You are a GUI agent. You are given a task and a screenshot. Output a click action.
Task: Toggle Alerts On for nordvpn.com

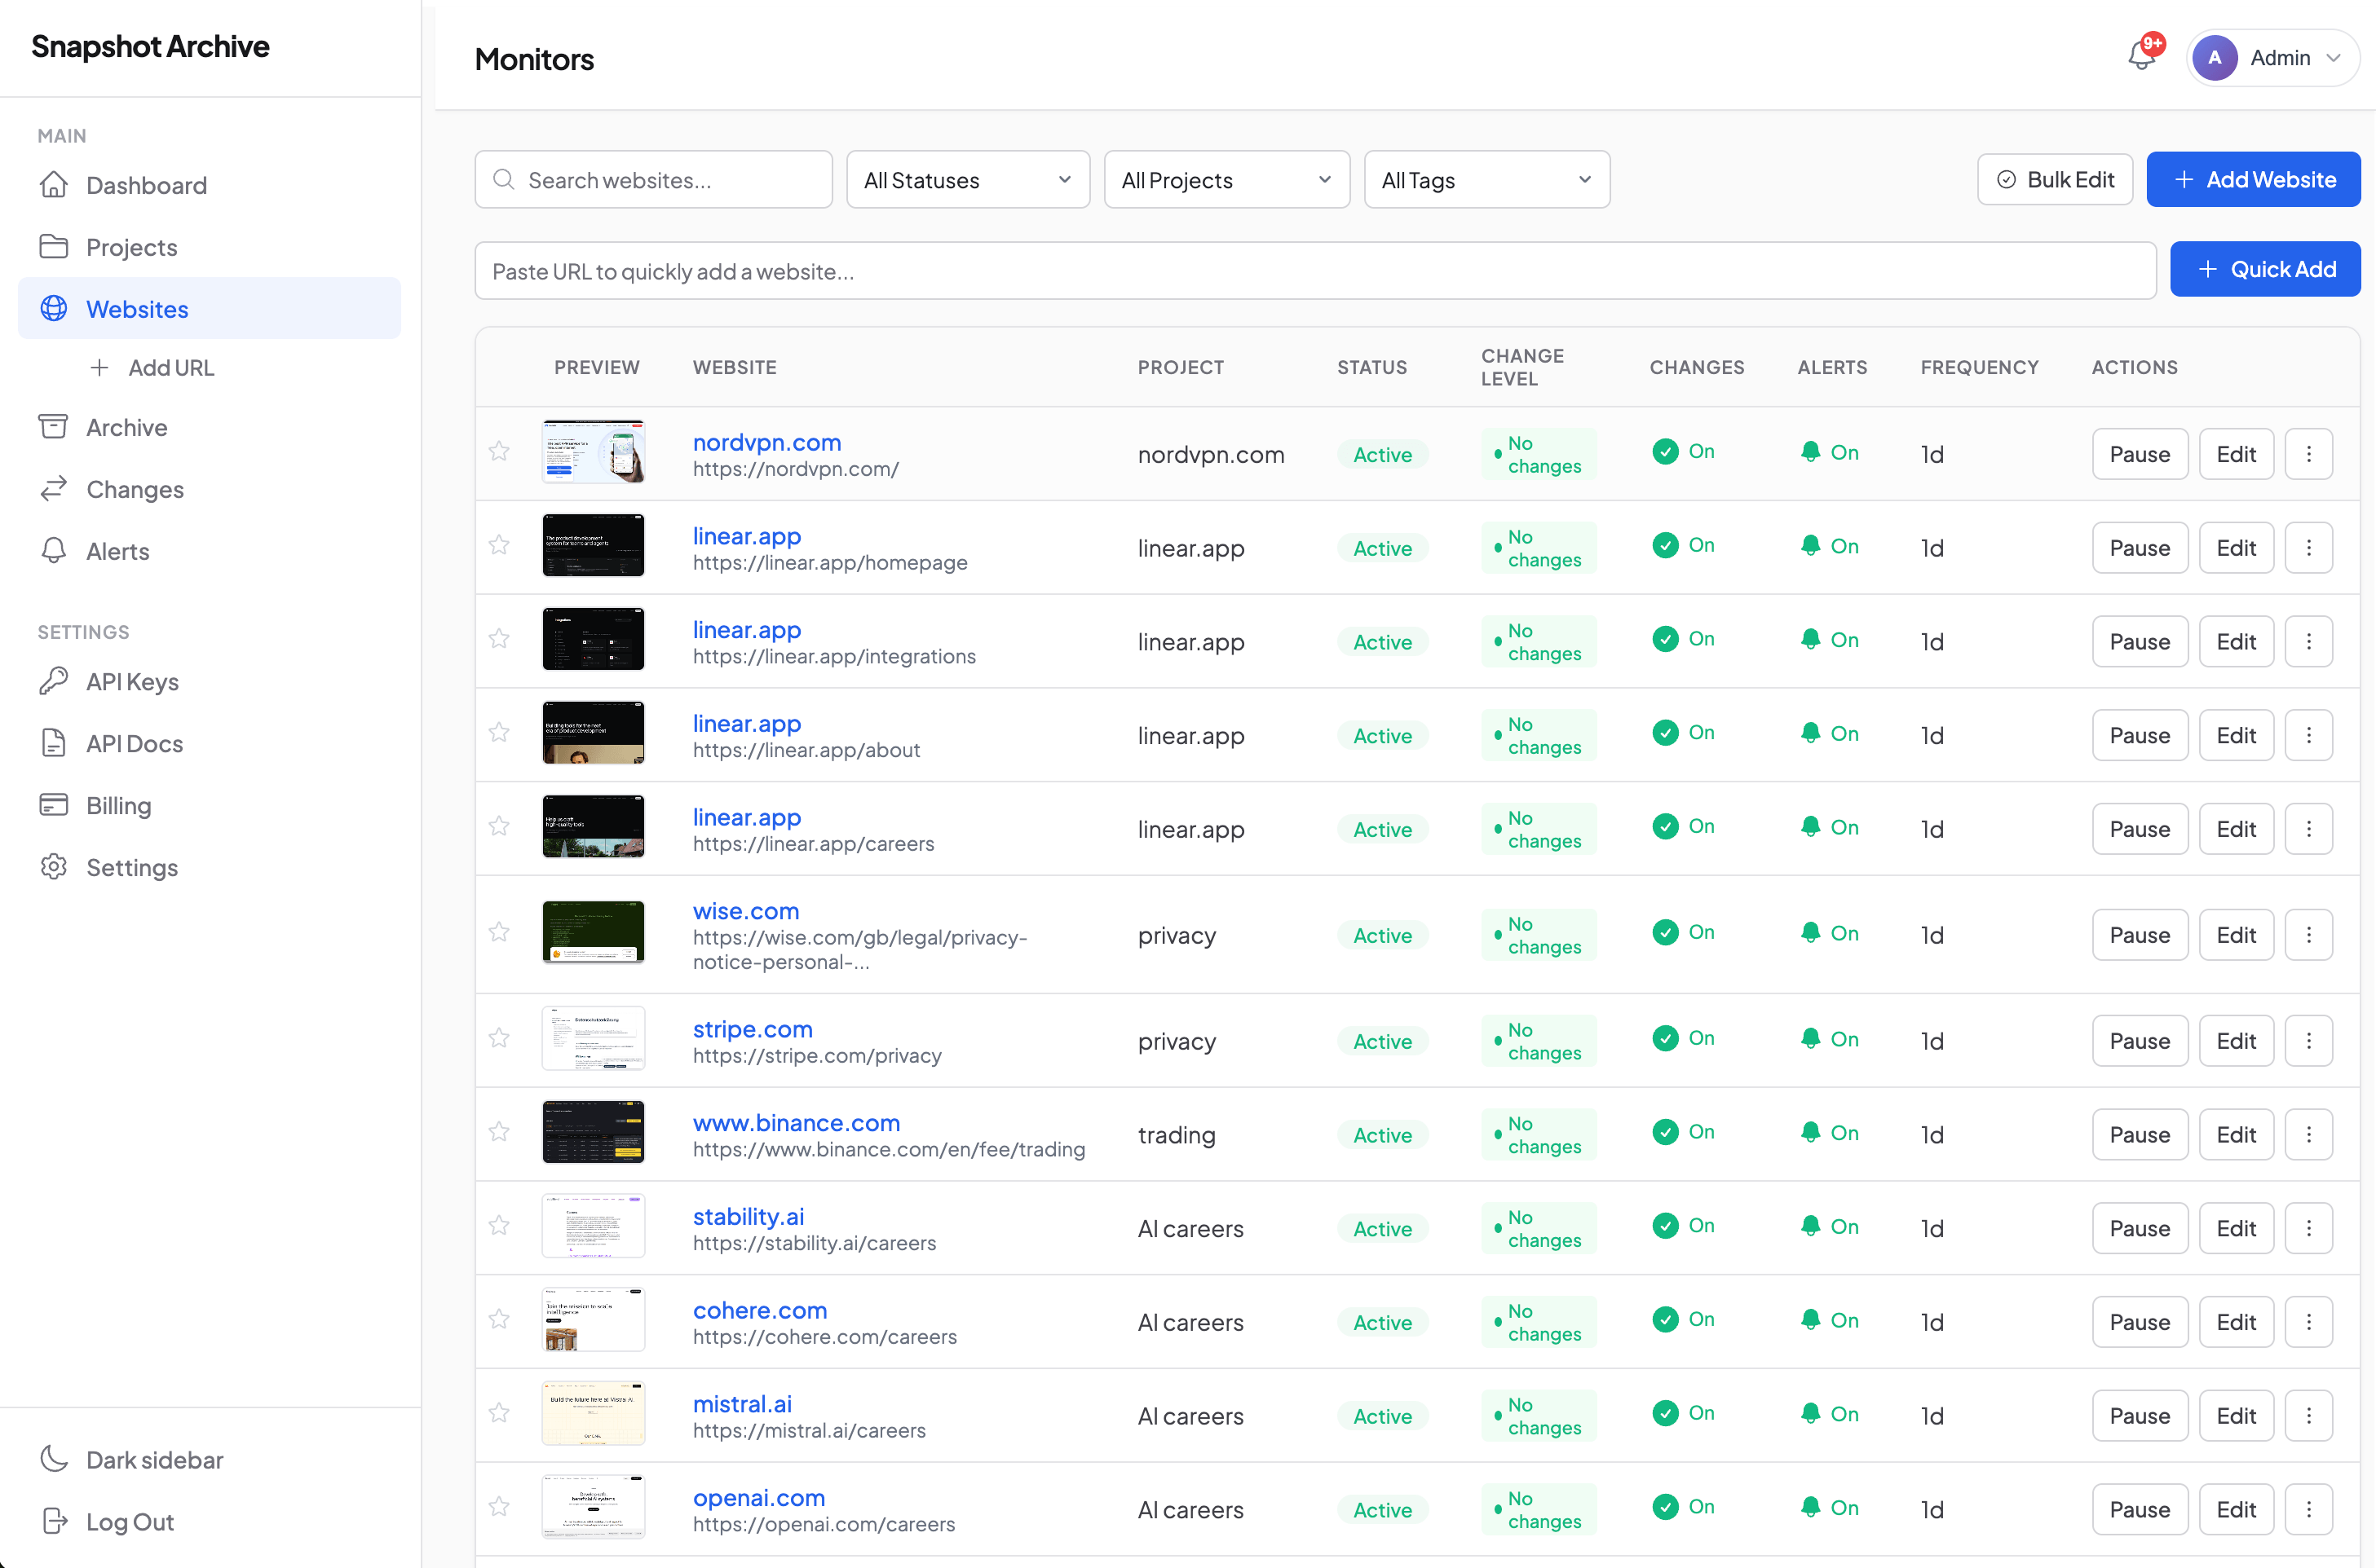point(1830,452)
